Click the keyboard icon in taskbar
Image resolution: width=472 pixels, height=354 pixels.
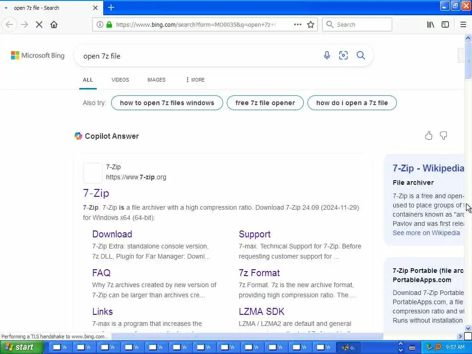coord(412,348)
